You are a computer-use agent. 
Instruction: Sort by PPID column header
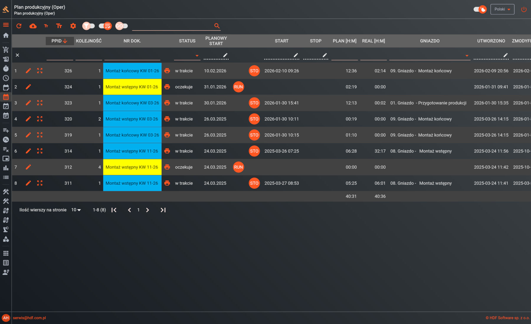pos(59,41)
